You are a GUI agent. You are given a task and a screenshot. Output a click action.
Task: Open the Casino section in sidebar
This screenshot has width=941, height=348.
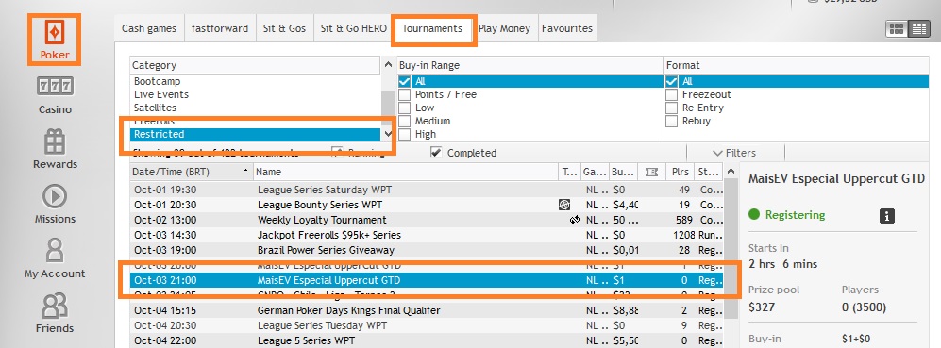coord(55,96)
